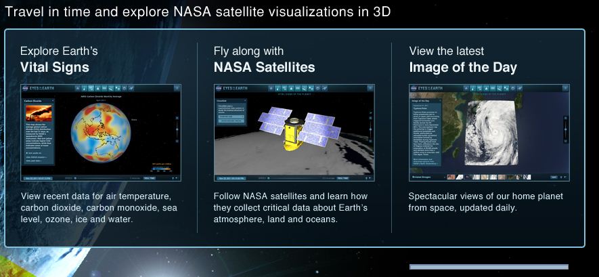Screen dimensions: 599x277
Task: Open the Vital Signs heading
Action: [55, 67]
